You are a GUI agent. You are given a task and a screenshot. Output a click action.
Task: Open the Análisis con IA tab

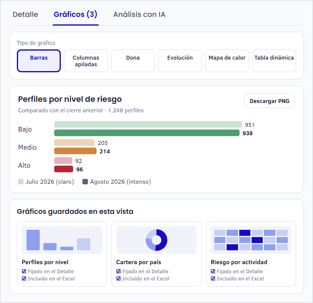pos(139,14)
